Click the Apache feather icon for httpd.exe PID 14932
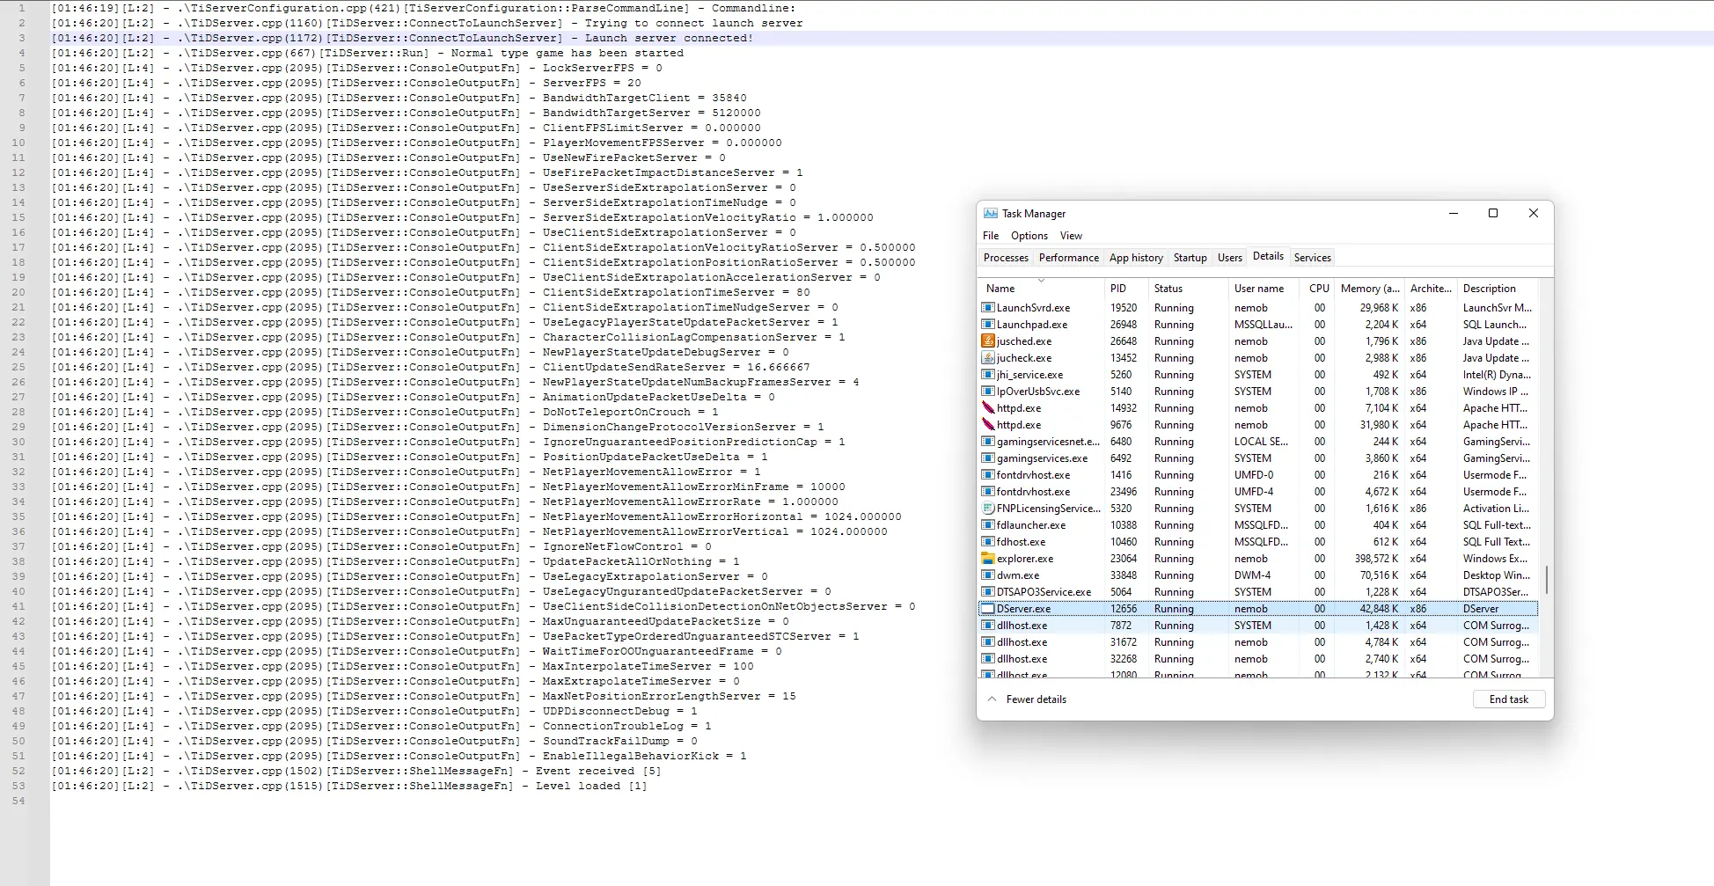The height and width of the screenshot is (886, 1714). tap(988, 408)
